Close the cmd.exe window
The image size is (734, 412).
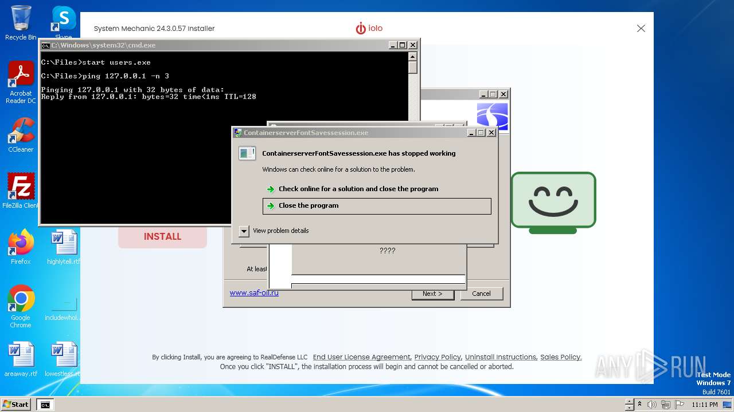(413, 45)
